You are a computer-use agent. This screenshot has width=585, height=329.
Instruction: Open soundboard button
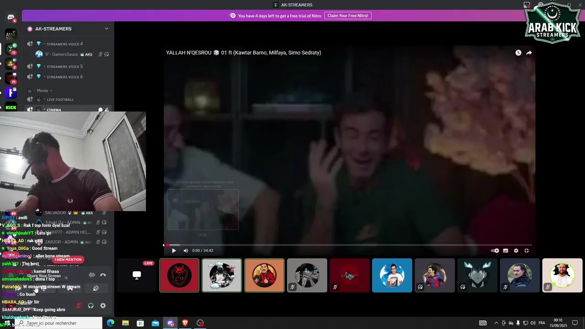(96, 288)
